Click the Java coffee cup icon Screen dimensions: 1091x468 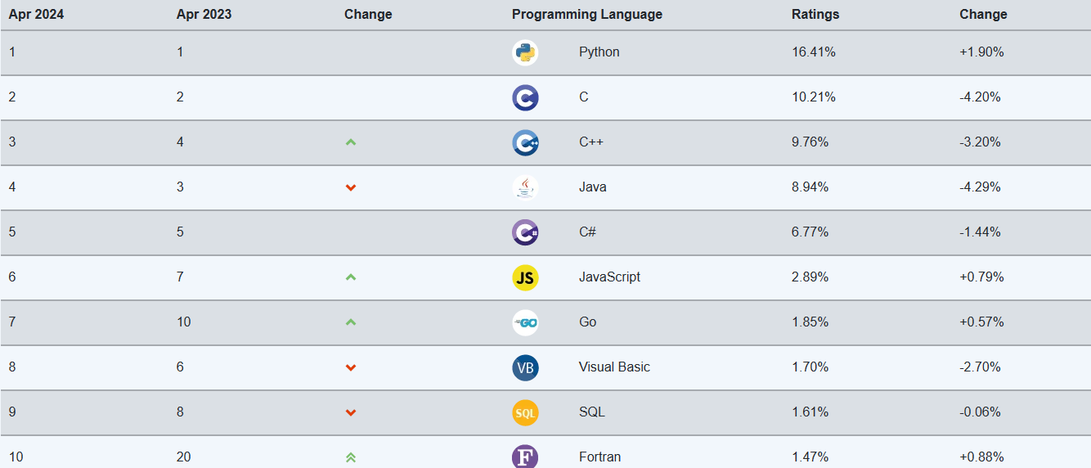point(525,187)
